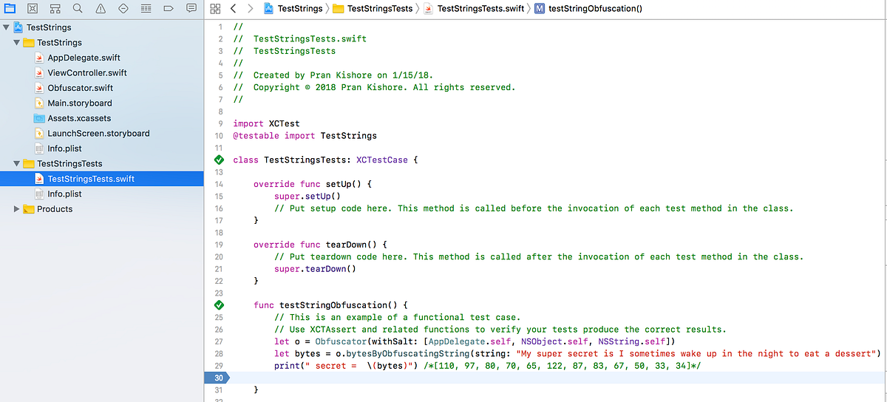Viewport: 887px width, 402px height.
Task: Click the 'XCTestCase' superclass name
Action: coord(381,160)
